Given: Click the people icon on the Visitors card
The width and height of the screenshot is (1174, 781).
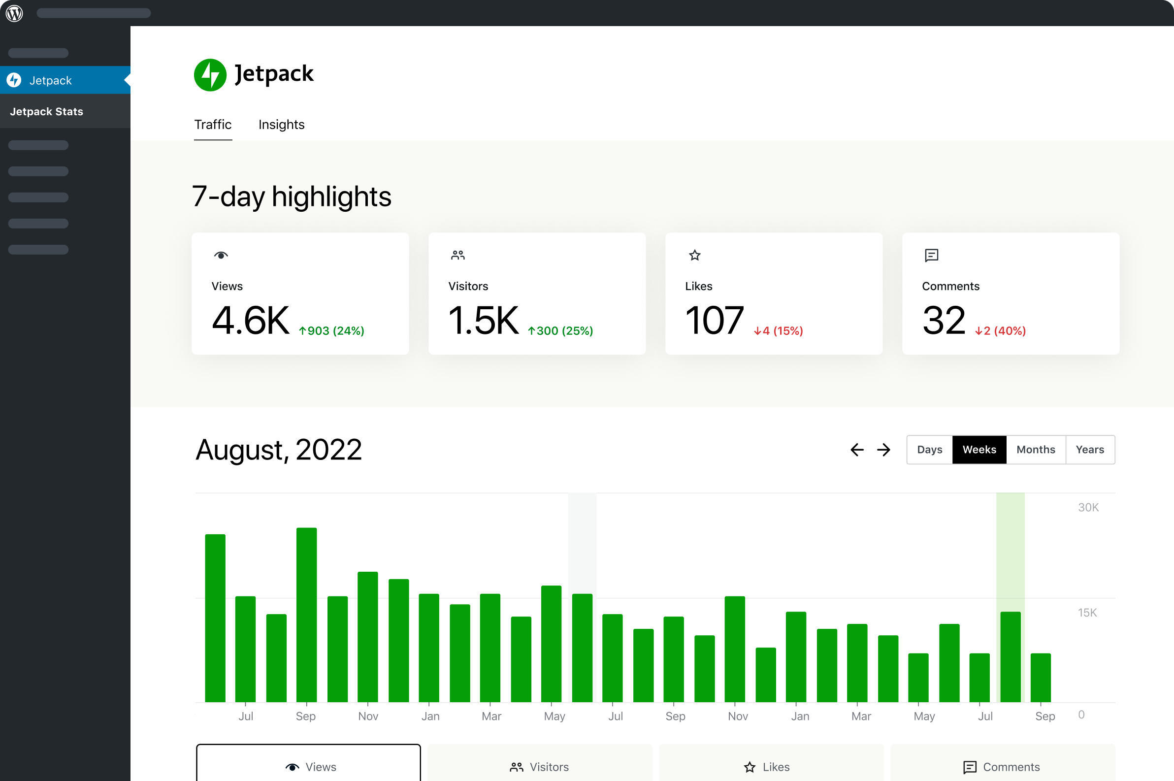Looking at the screenshot, I should point(458,255).
